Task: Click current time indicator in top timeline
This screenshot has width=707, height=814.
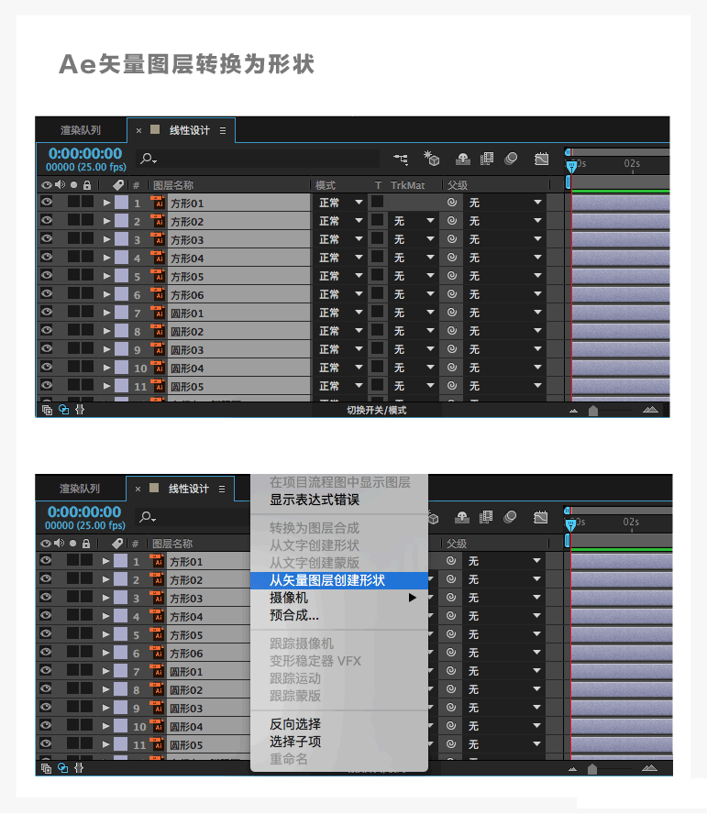Action: 571,166
